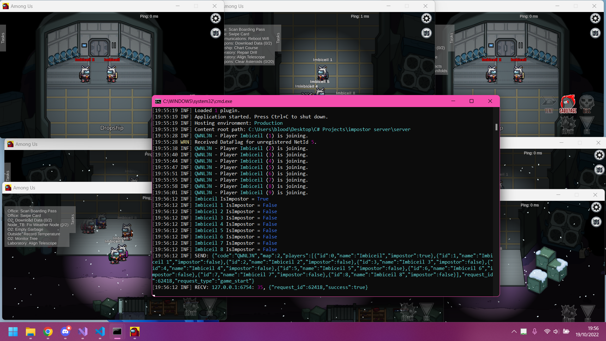The width and height of the screenshot is (606, 341).
Task: Open clock and date showing 19:56
Action: (587, 332)
